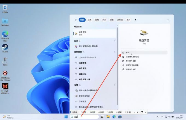This screenshot has width=186, height=120.
Task: Expand the IME candidate list chevron
Action: click(146, 112)
